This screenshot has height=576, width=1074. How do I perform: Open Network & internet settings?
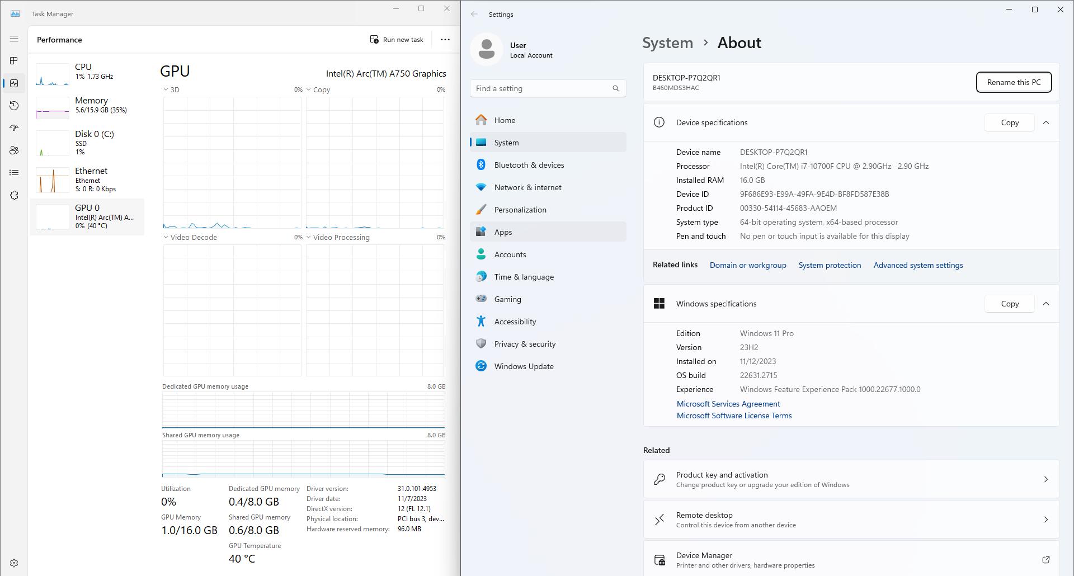point(548,187)
